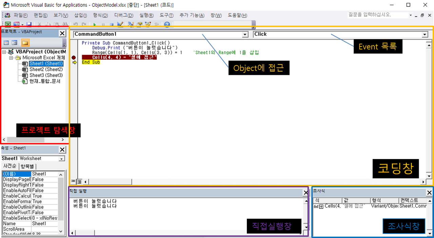Toggle Design Mode toolbar icon
The image size is (434, 238).
[120, 24]
